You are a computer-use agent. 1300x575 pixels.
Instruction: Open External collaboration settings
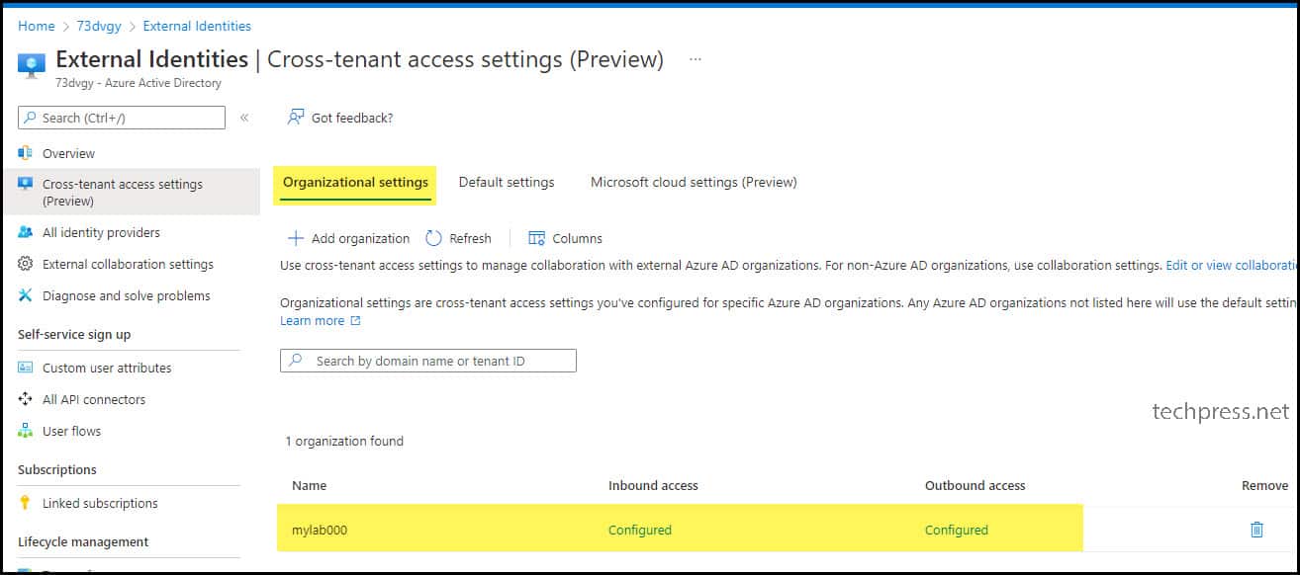click(128, 264)
